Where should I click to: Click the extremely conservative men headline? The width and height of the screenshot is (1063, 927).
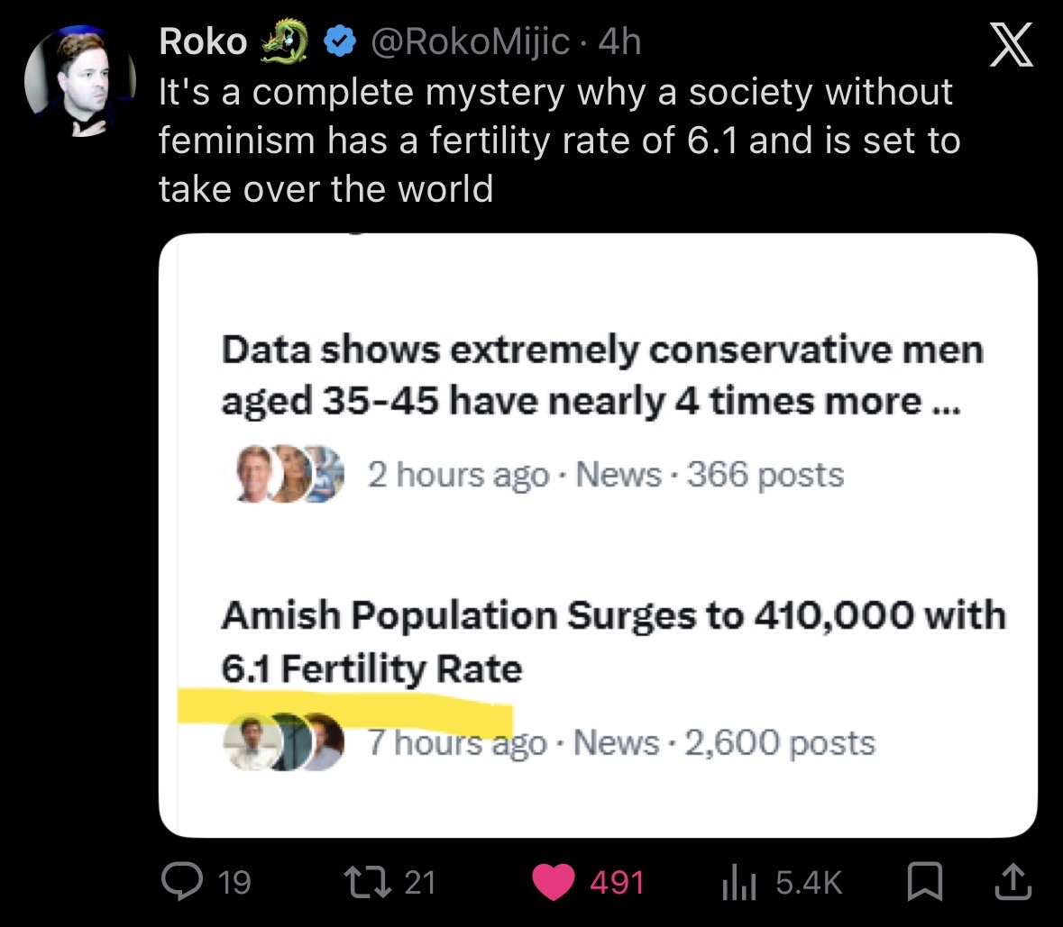(602, 376)
